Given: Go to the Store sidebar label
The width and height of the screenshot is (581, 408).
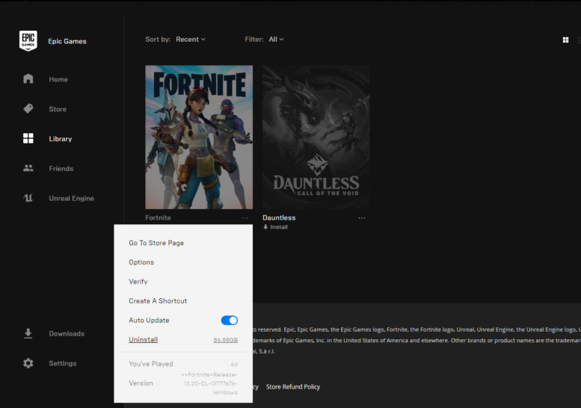Looking at the screenshot, I should point(58,109).
